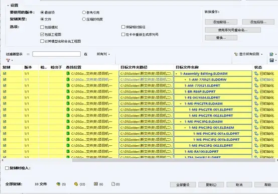The height and width of the screenshot is (194, 278).
Task: Click status icon of 1-Assembly Editing.SLDASM row
Action: (x=256, y=74)
